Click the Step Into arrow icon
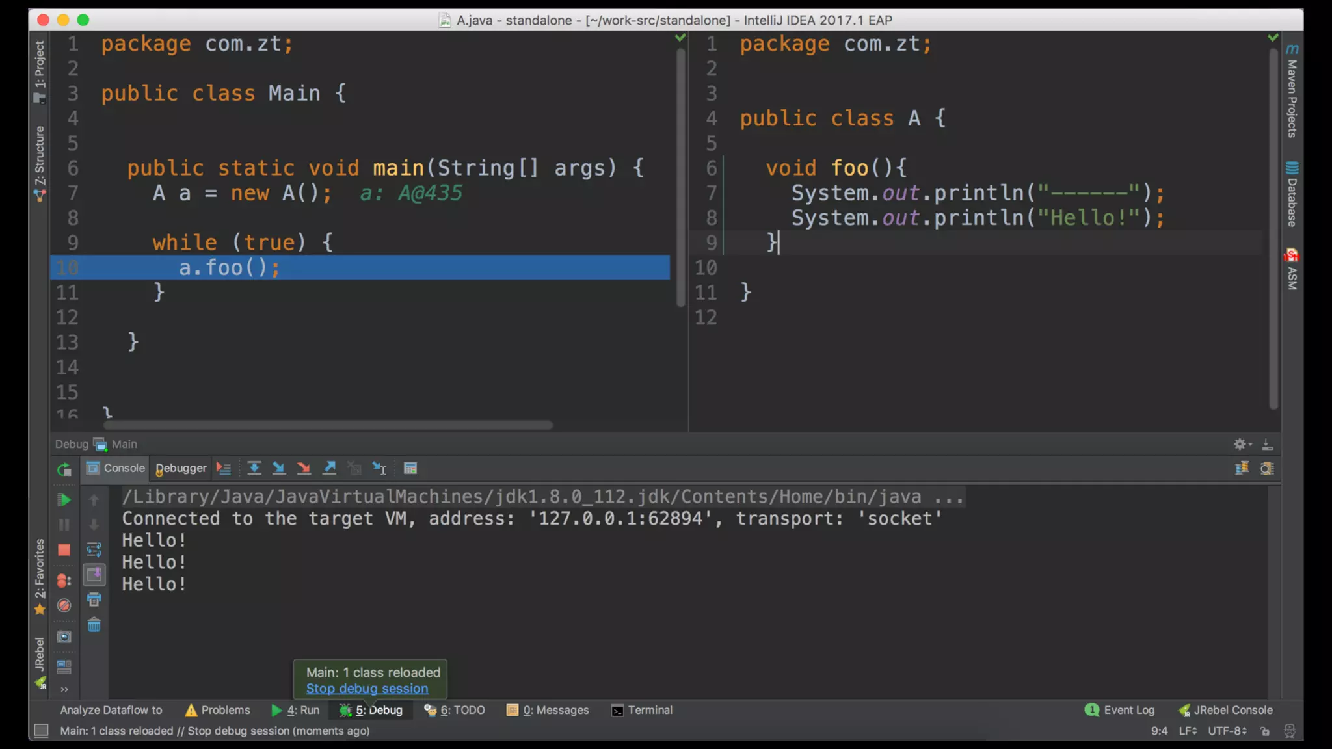 coord(279,468)
